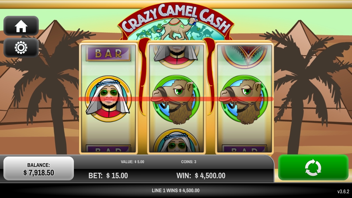Select the partial BAR symbol at the bottom of the first reel

tap(108, 149)
